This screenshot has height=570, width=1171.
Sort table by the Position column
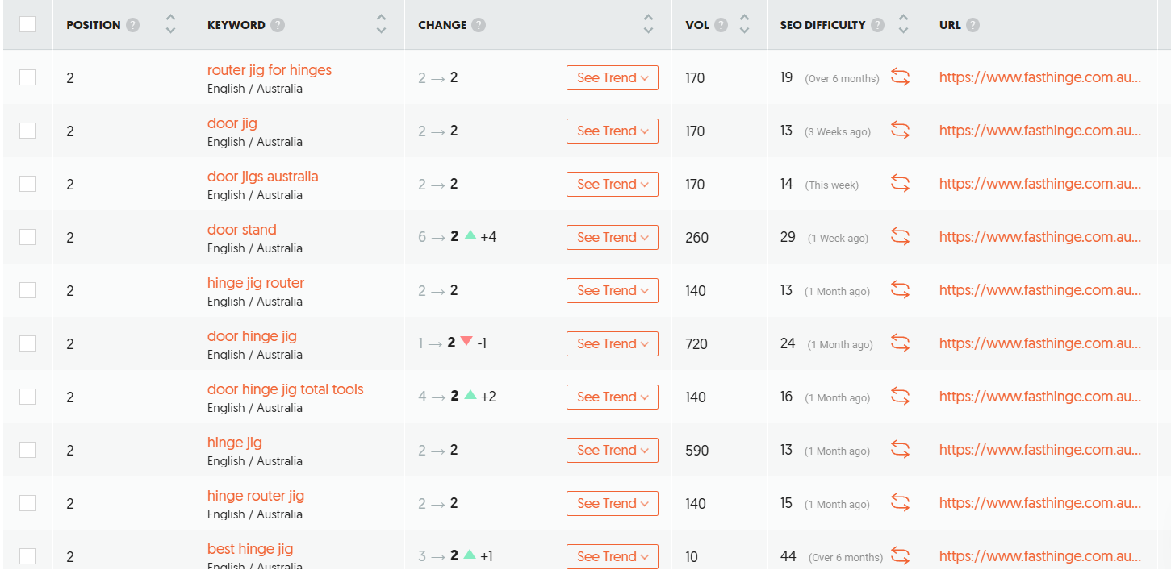pos(169,24)
